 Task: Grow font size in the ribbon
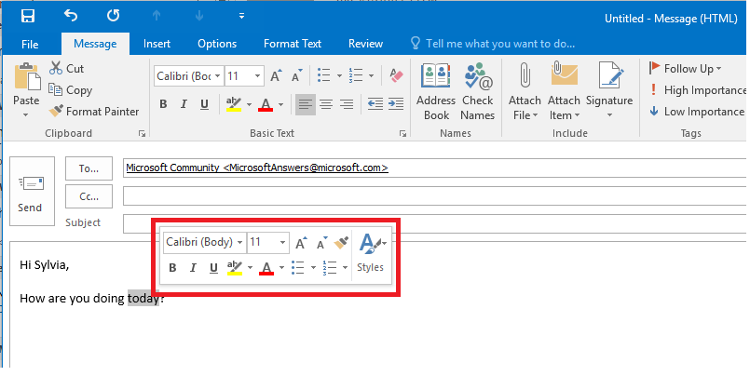[276, 76]
